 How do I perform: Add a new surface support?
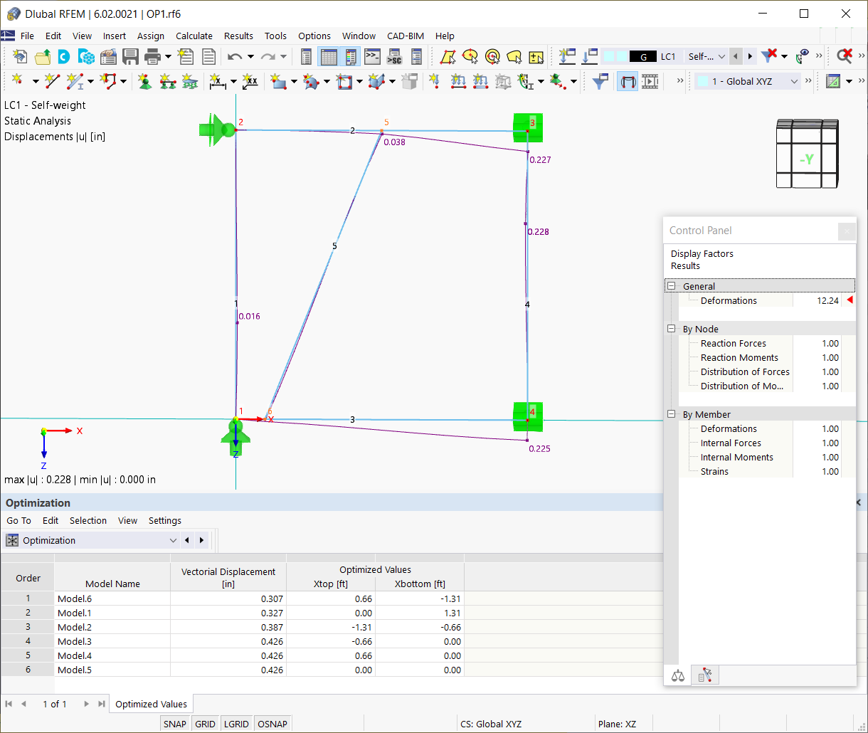[x=189, y=82]
